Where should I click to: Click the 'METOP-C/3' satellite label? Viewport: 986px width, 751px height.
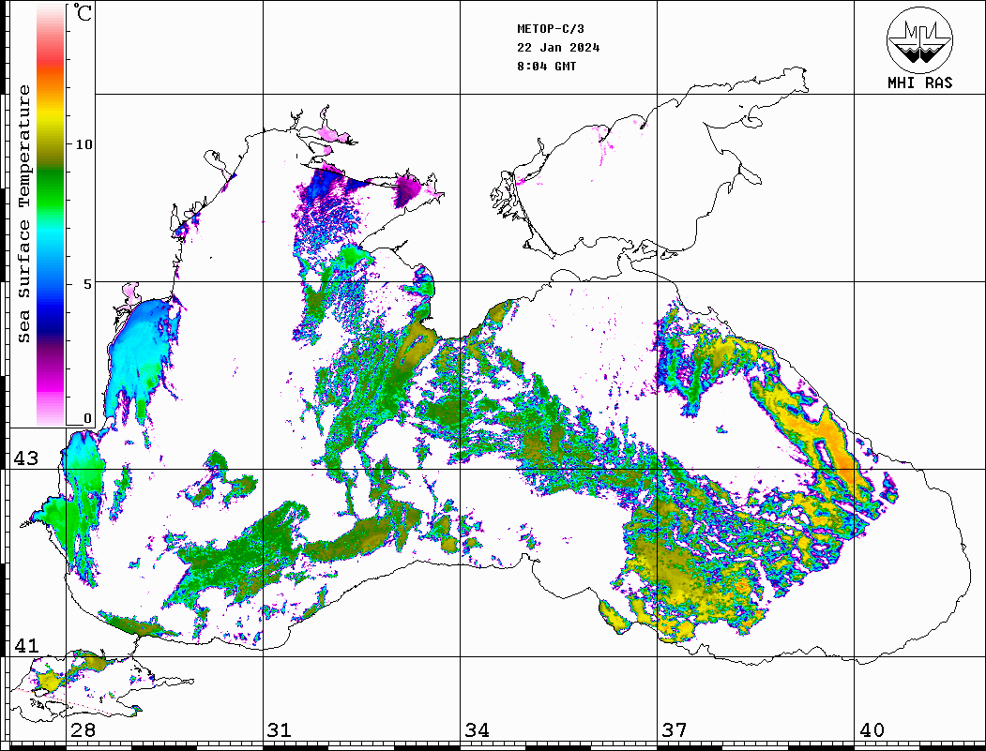[x=551, y=29]
